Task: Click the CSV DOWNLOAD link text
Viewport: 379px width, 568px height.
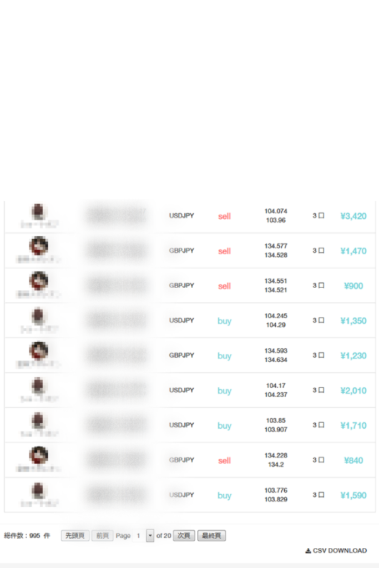Action: click(x=340, y=551)
